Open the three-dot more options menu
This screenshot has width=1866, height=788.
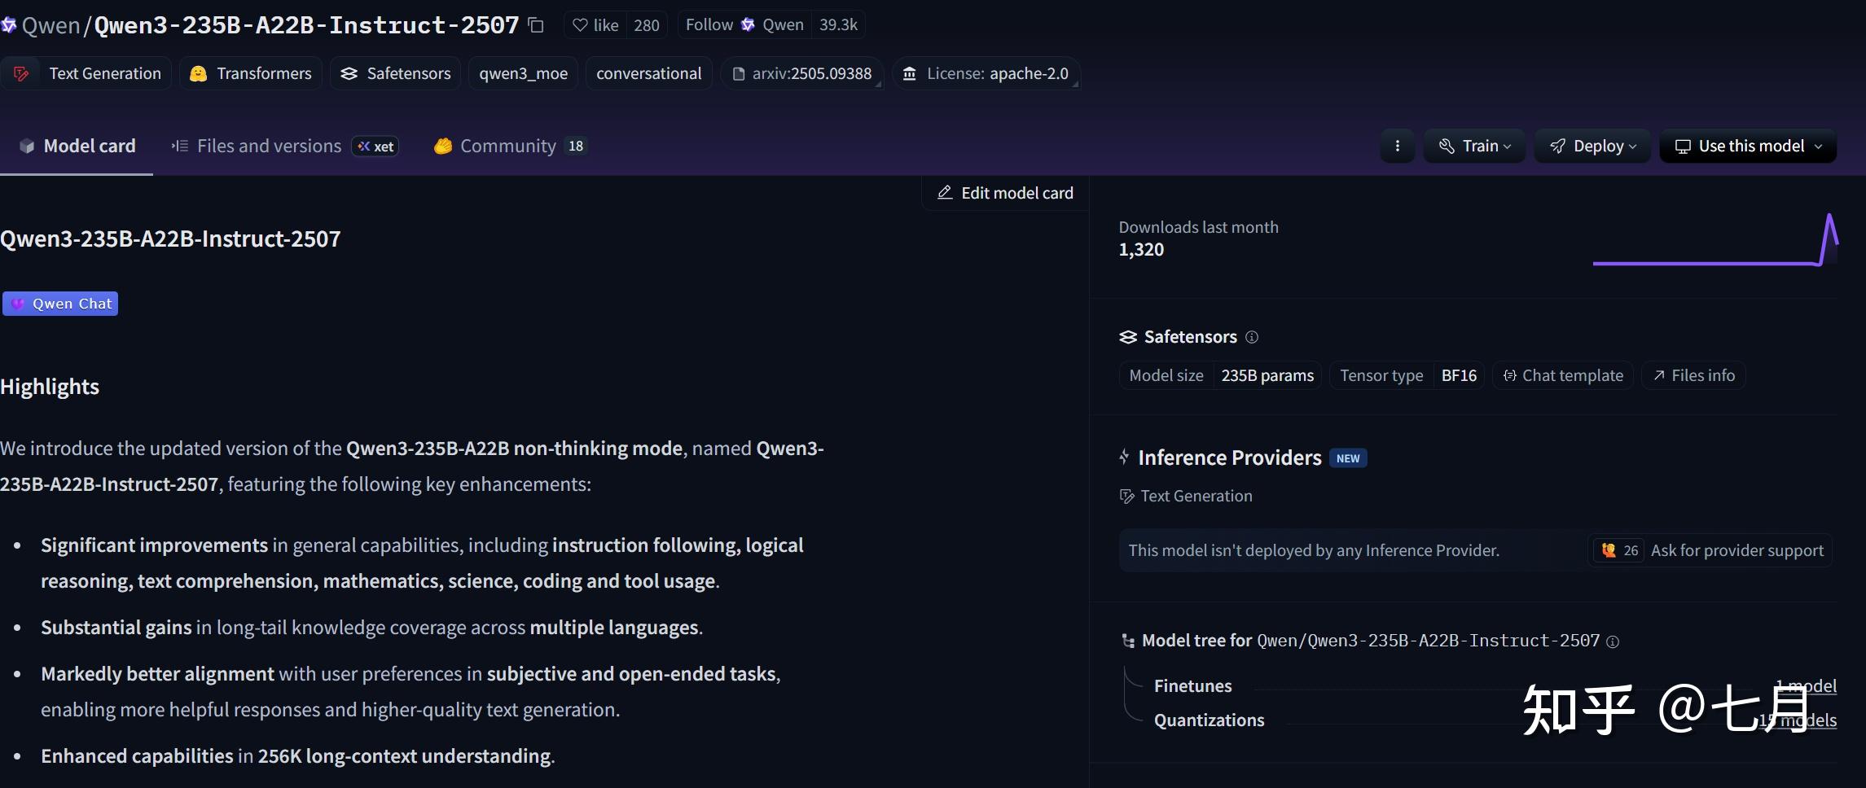click(1397, 146)
